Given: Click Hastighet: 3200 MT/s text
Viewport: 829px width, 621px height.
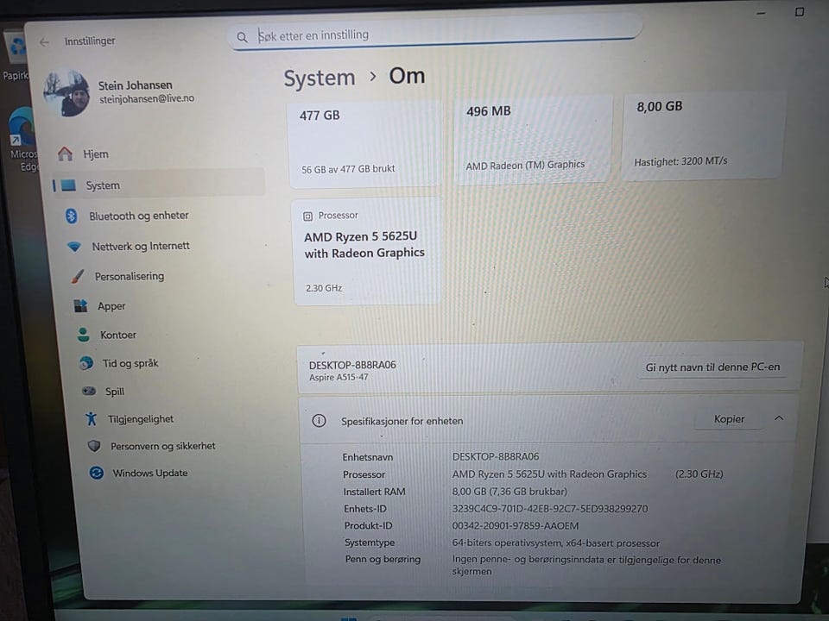Looking at the screenshot, I should (x=680, y=161).
